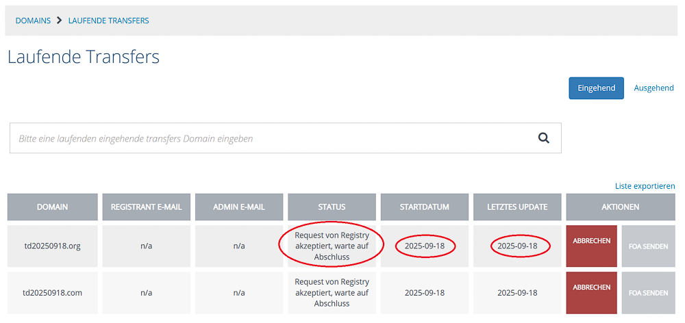The height and width of the screenshot is (323, 685).
Task: Sort by LETZTES UPDATE column header
Action: (x=517, y=207)
